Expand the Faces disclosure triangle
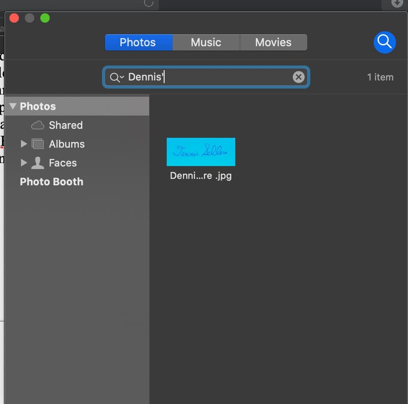The image size is (408, 404). (x=24, y=163)
